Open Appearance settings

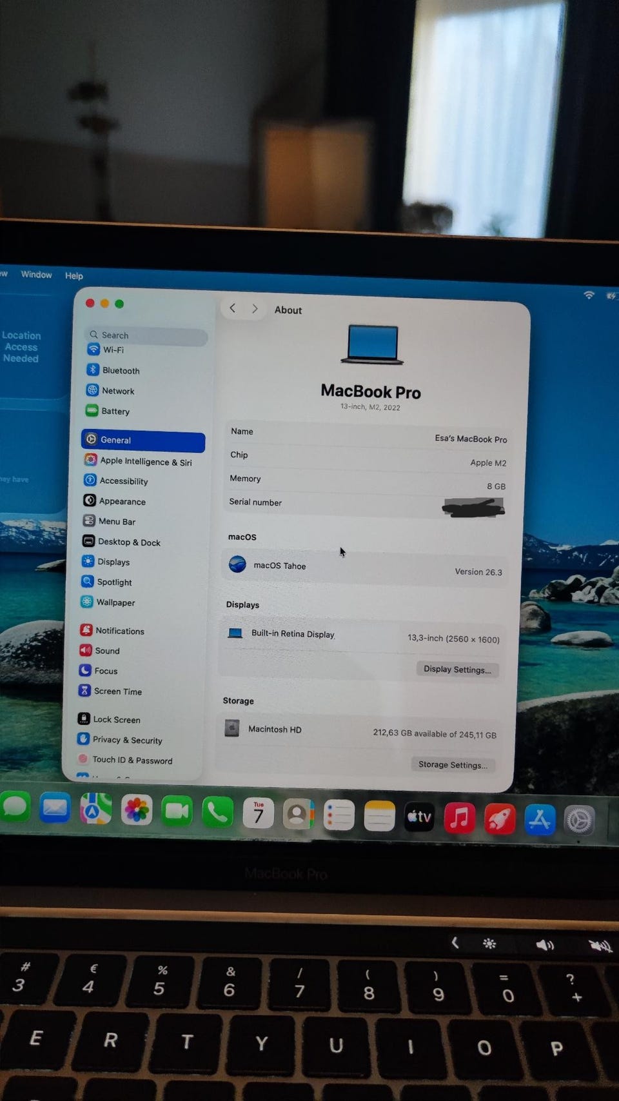(x=115, y=501)
